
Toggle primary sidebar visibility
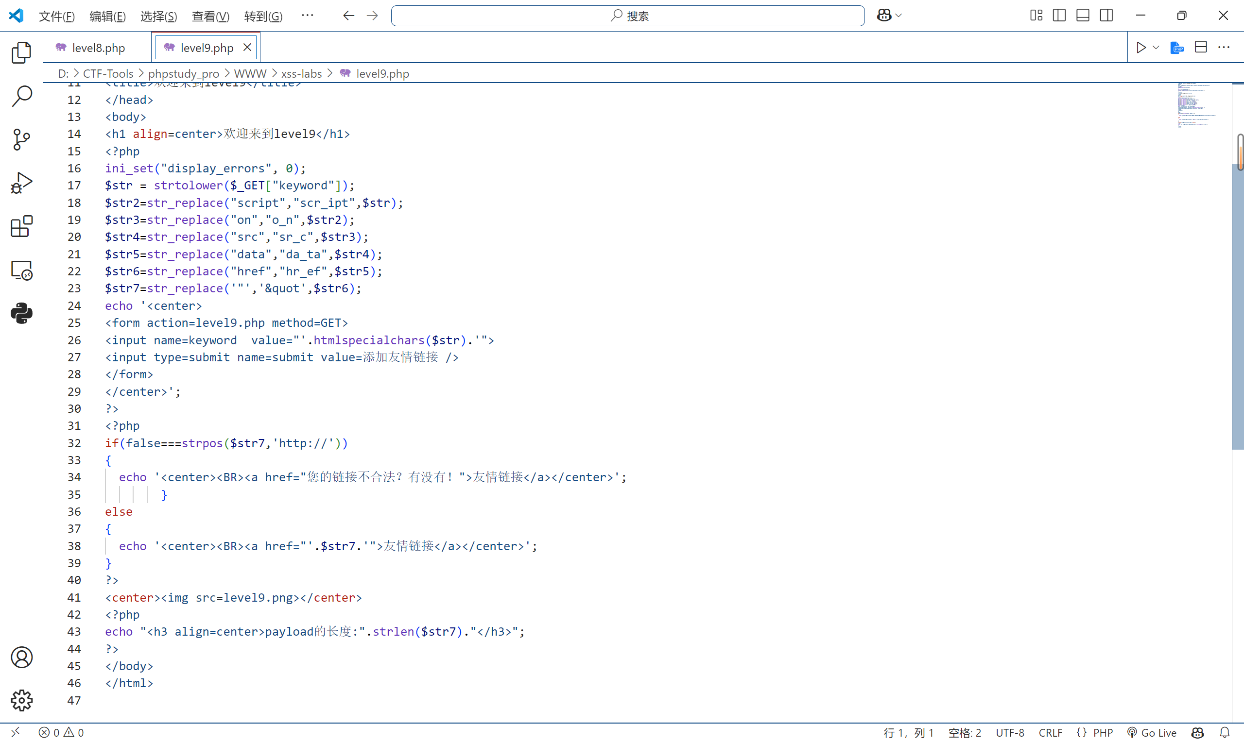(x=1059, y=16)
